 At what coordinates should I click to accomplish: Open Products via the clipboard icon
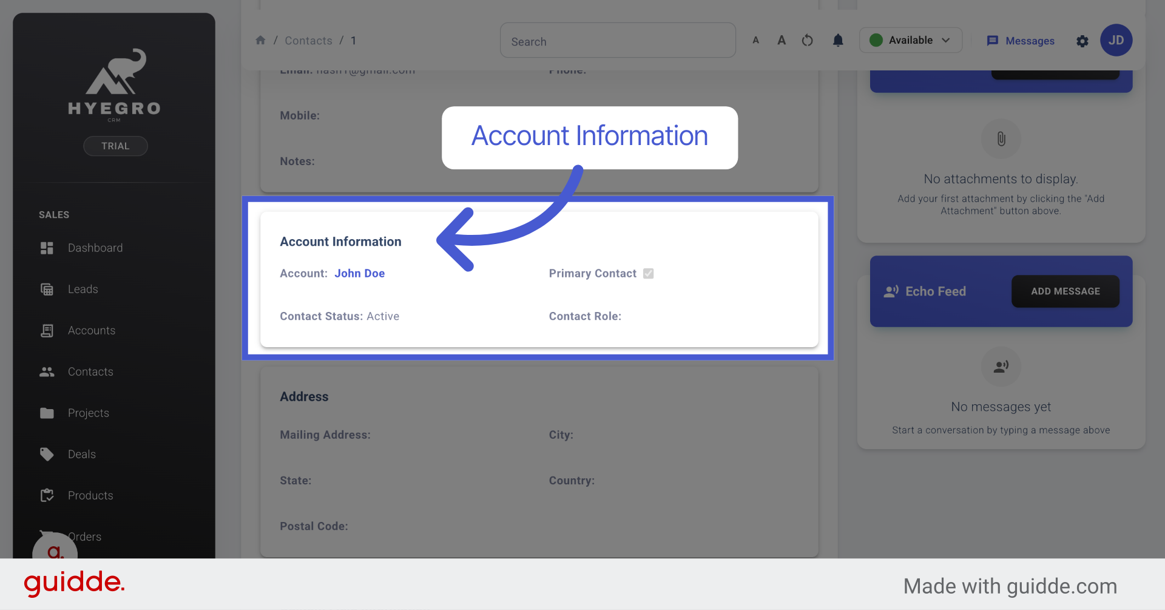tap(47, 495)
